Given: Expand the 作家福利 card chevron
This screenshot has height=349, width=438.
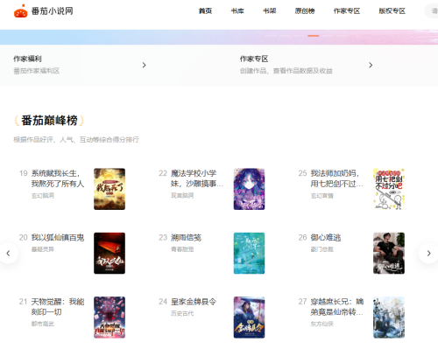Looking at the screenshot, I should [x=144, y=65].
